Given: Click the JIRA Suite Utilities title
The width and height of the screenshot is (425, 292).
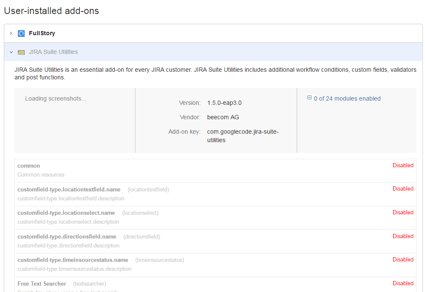Looking at the screenshot, I should pyautogui.click(x=54, y=52).
